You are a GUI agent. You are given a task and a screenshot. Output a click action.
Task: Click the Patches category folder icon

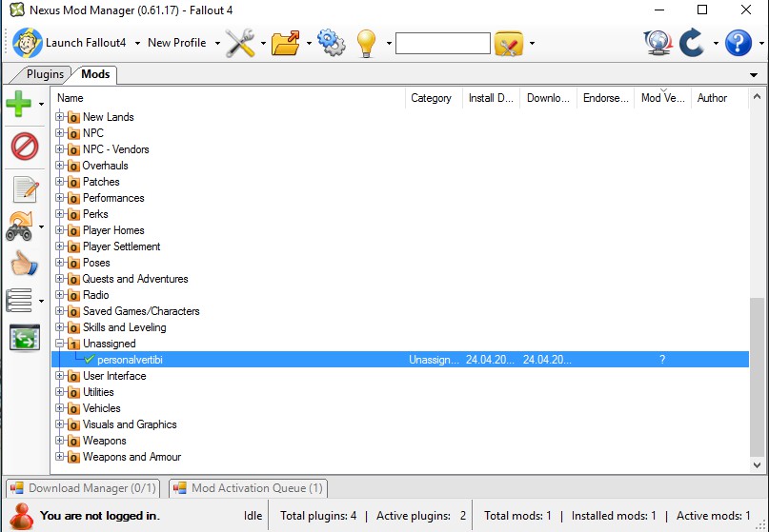[73, 182]
